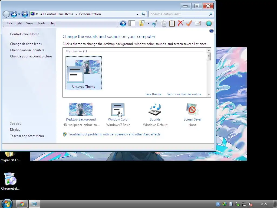Expand the arrow after All Control Panel Items
Image resolution: width=277 pixels, height=208 pixels.
coord(76,14)
